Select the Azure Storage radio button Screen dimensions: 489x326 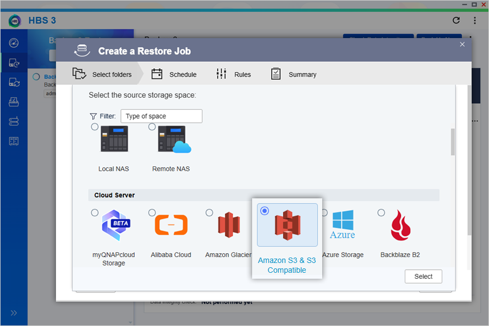(x=325, y=213)
